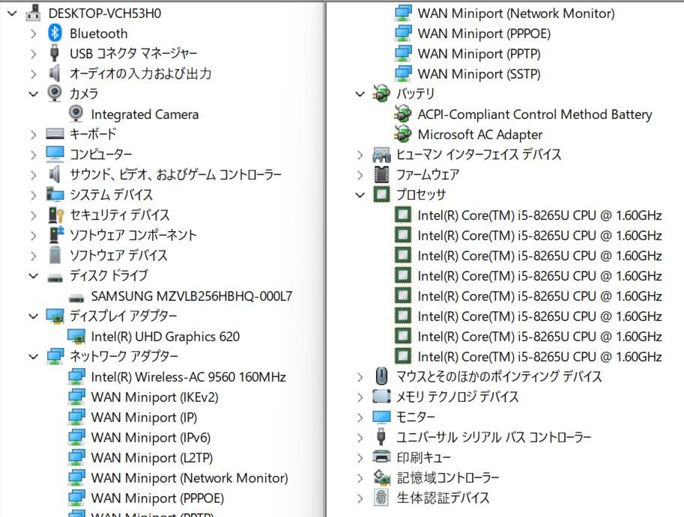
Task: Collapse the ディスプレイ アダプター category
Action: (34, 316)
